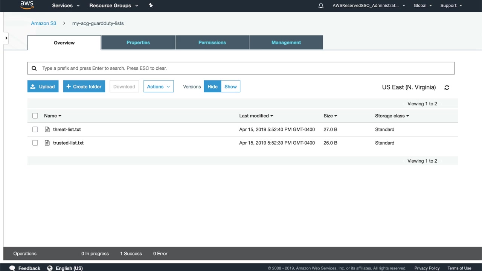Click the AWS logo home icon
The height and width of the screenshot is (271, 482).
pos(27,5)
